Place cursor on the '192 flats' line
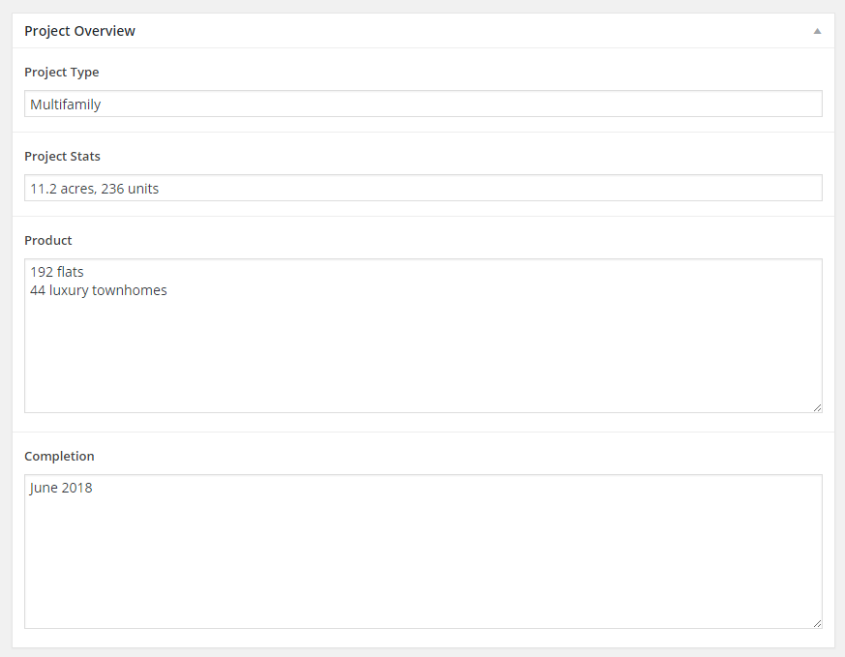This screenshot has width=845, height=657. tap(56, 272)
